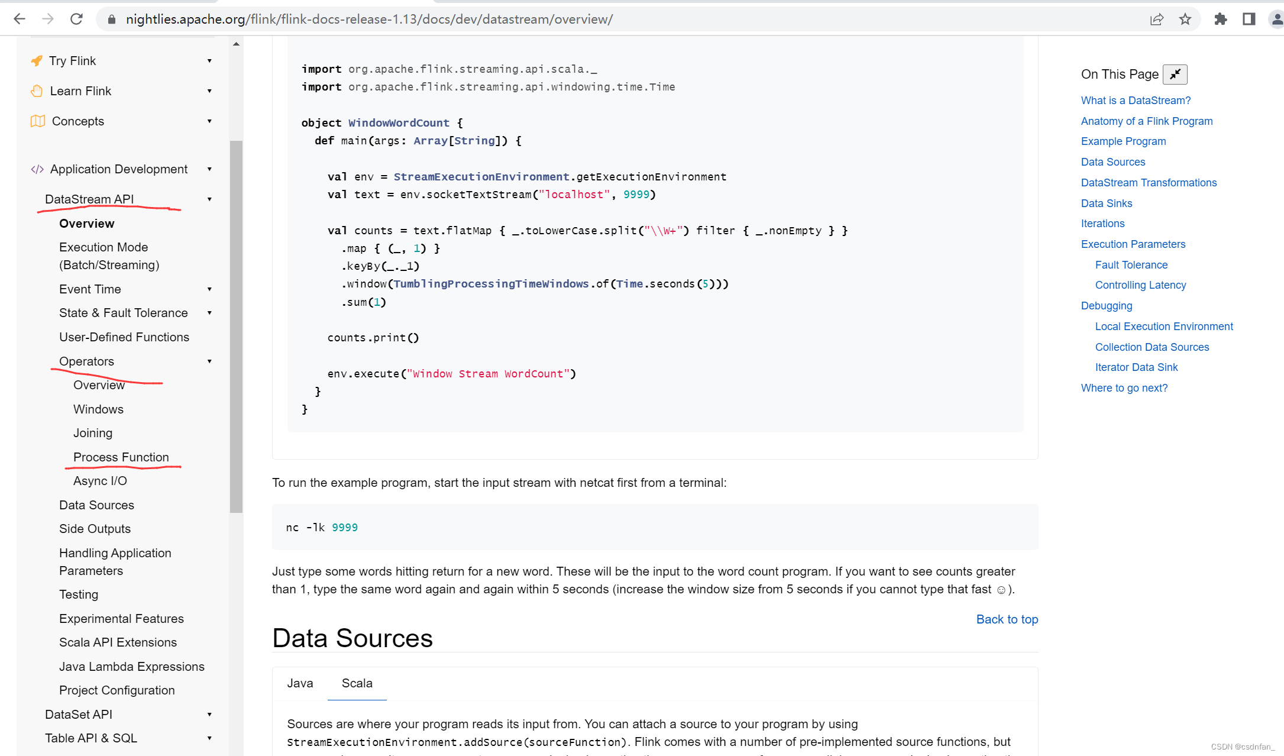The image size is (1284, 756).
Task: Click the sidebar scrollbar up arrow
Action: (x=236, y=44)
